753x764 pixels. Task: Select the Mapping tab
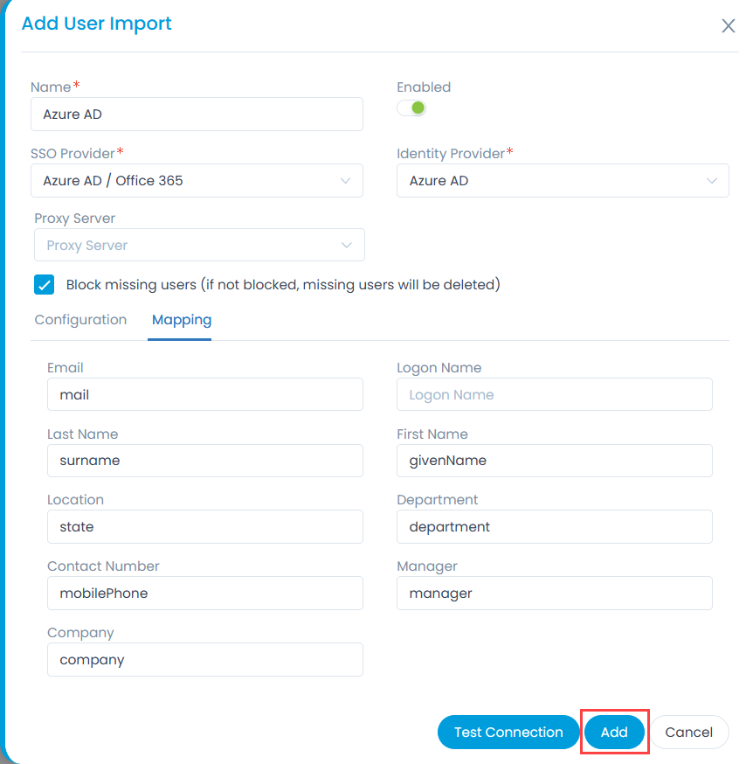(181, 320)
